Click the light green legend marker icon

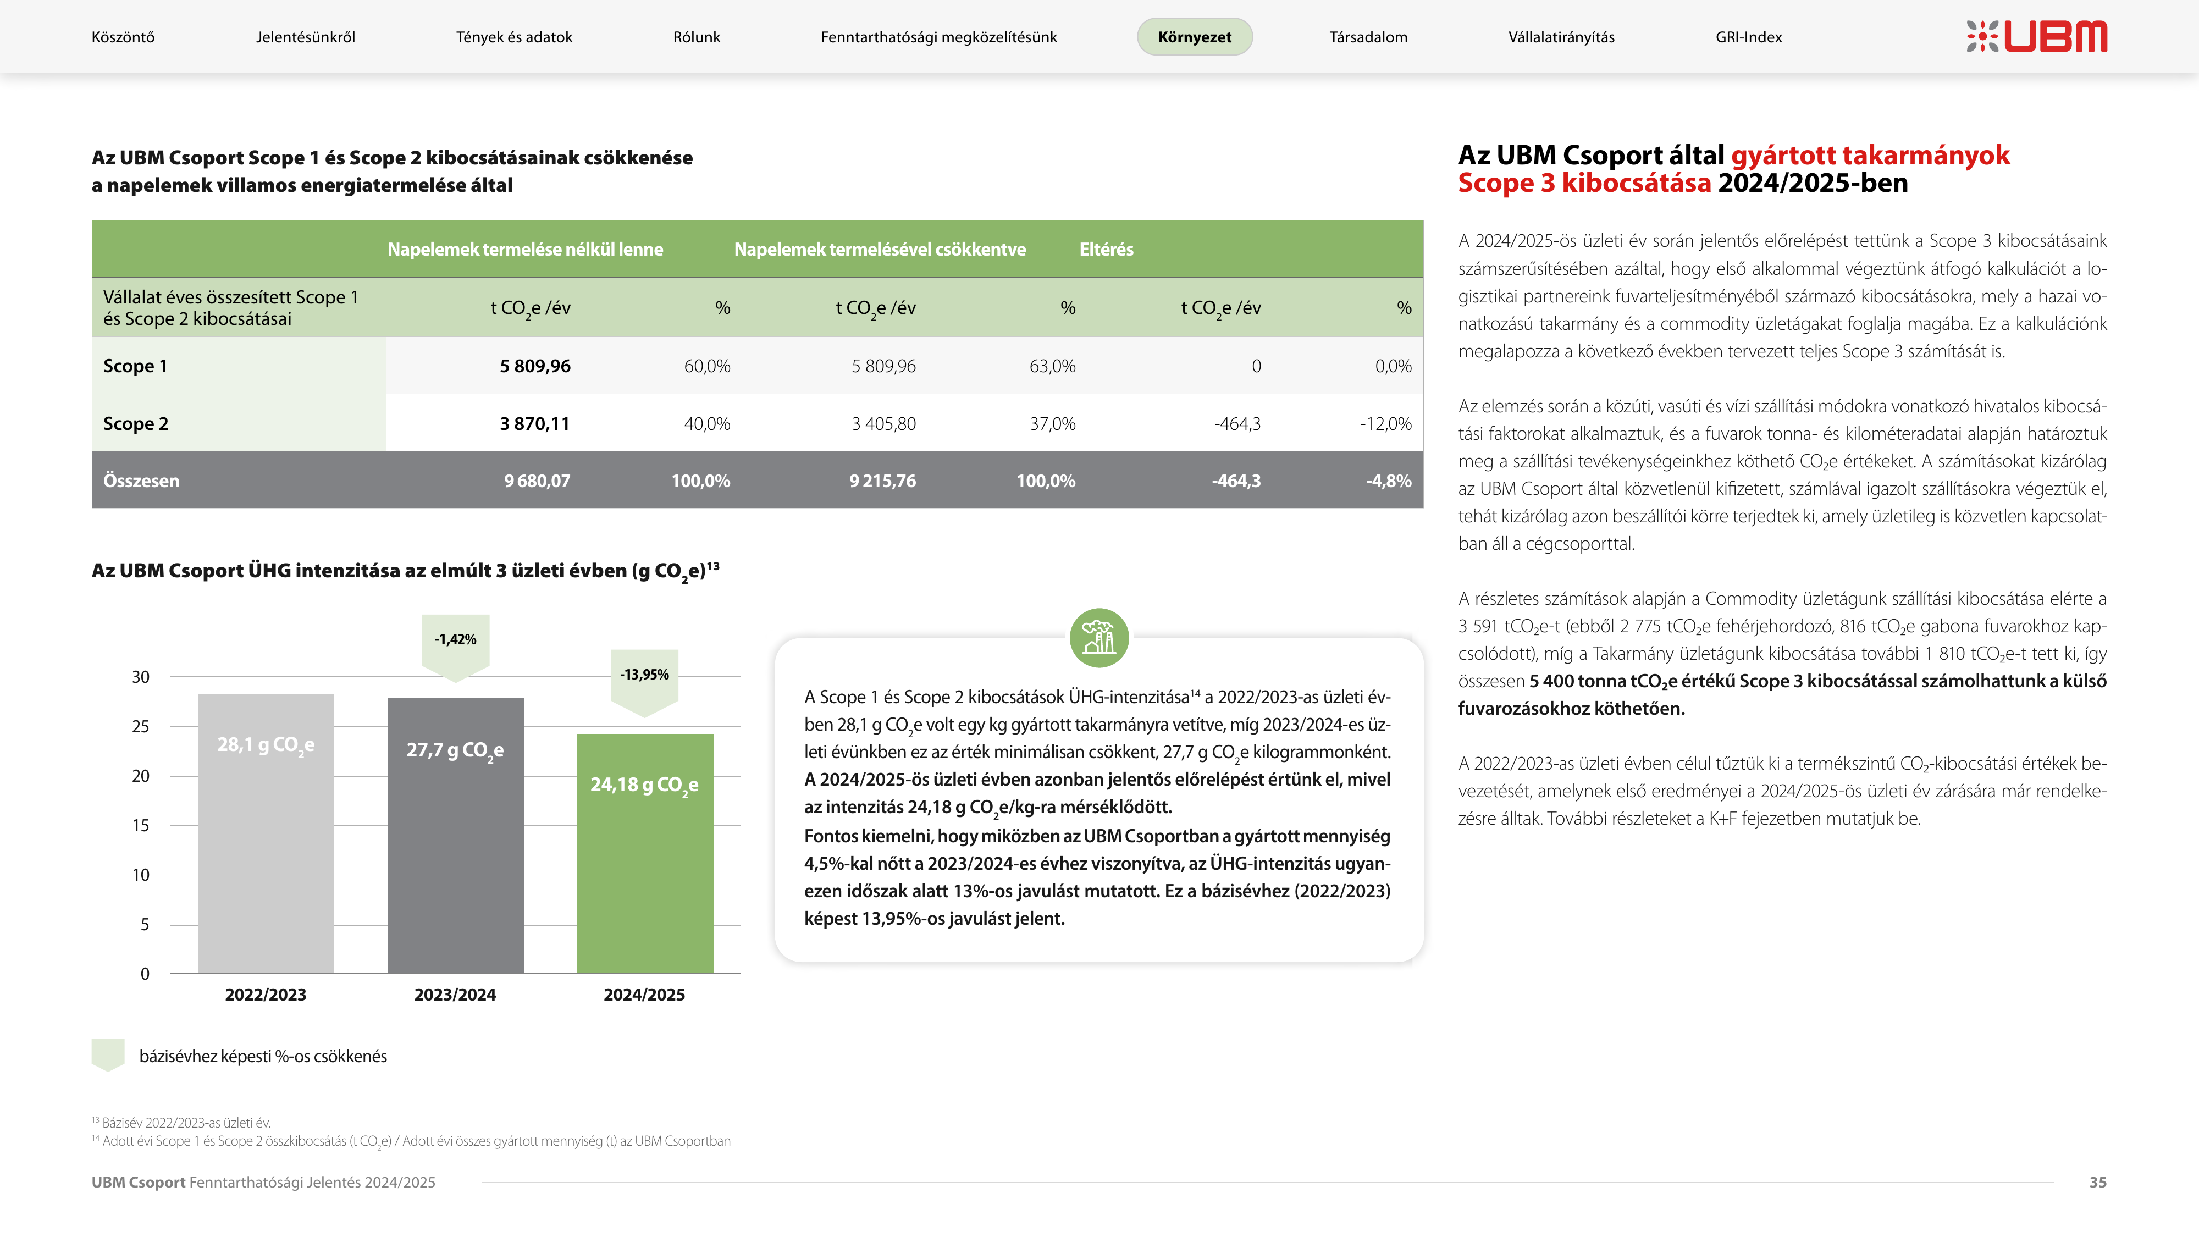[x=108, y=1055]
